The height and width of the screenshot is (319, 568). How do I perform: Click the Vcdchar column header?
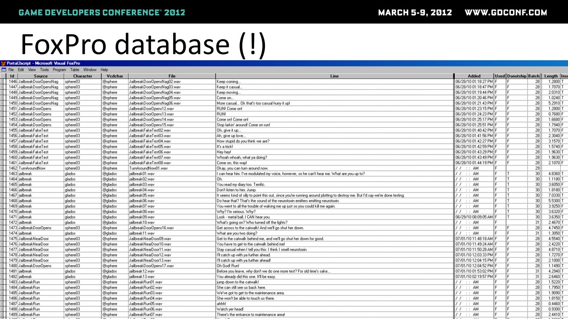pyautogui.click(x=115, y=76)
